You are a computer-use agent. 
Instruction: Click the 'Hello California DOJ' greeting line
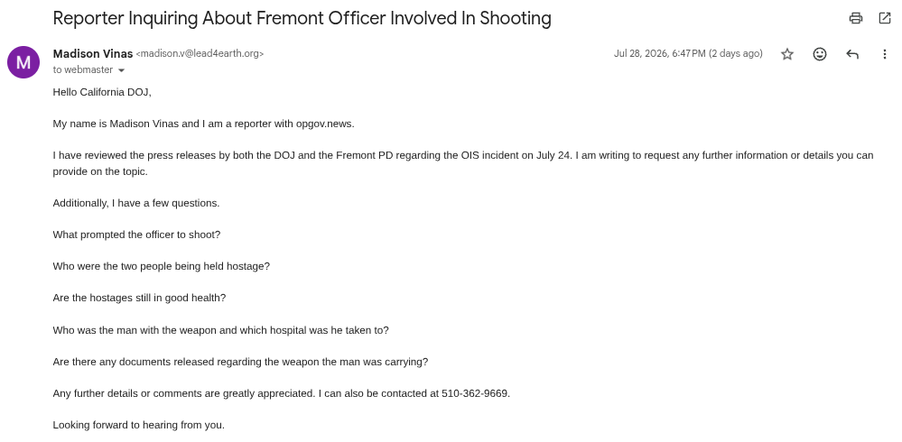coord(102,92)
